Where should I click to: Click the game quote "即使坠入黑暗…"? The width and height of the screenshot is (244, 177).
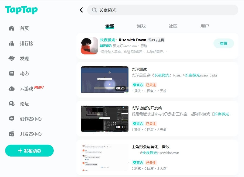click(134, 52)
